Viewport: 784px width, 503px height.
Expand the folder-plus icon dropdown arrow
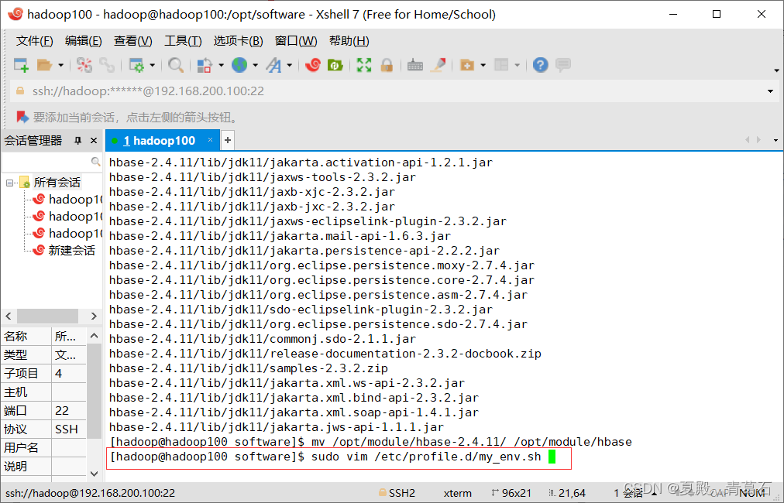tap(483, 65)
